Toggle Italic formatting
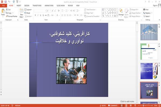 coord(38,15)
